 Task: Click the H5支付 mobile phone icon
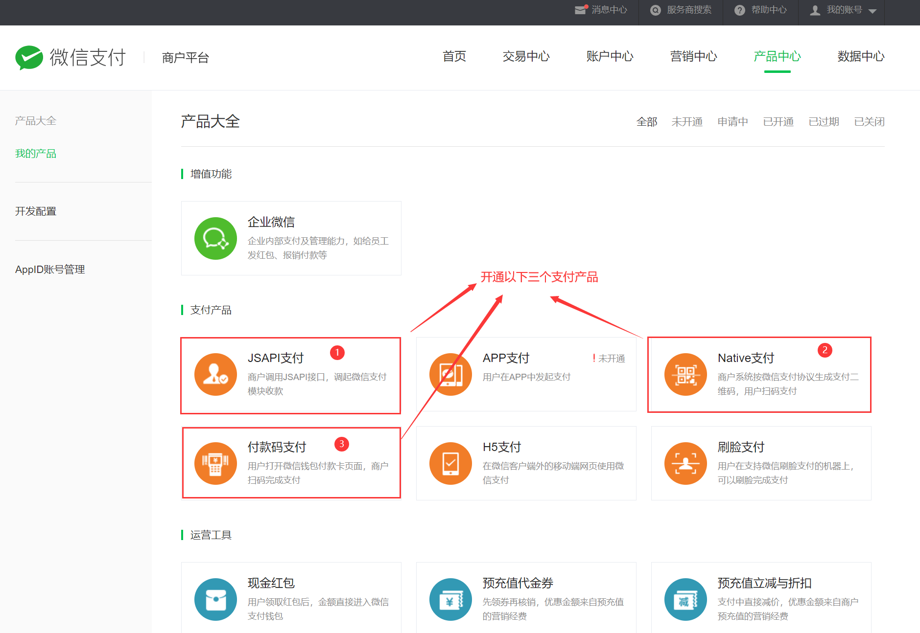pos(450,464)
